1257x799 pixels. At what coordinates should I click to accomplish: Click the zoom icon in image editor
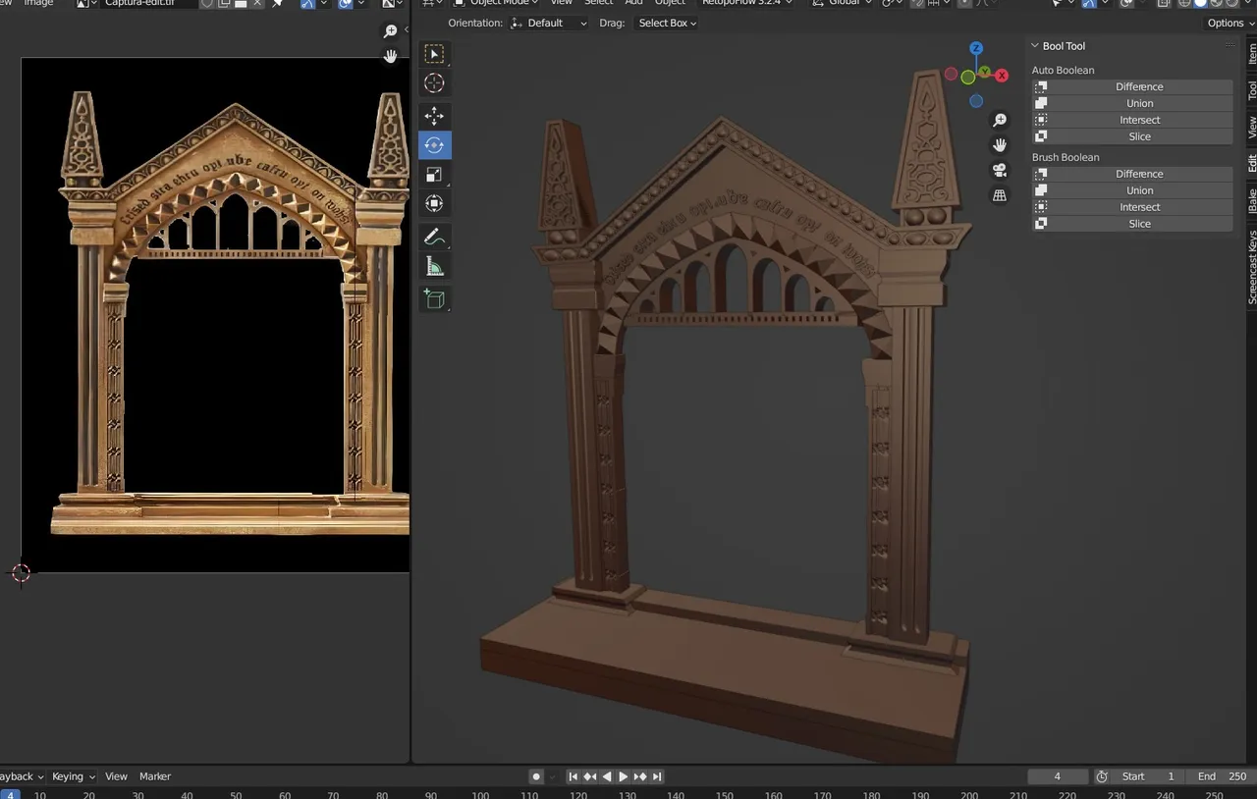[391, 31]
